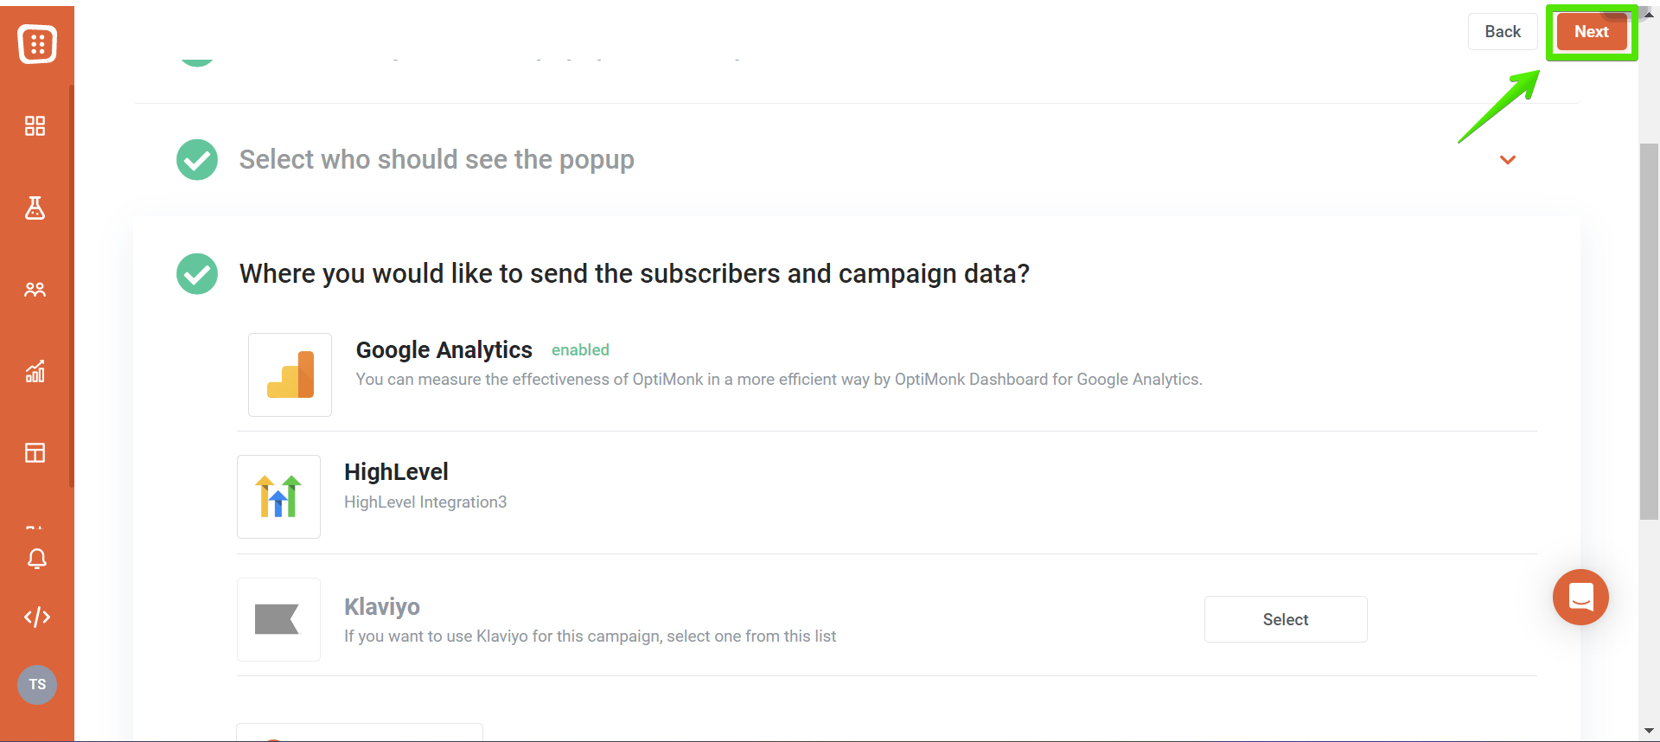Screen dimensions: 1660x742
Task: Select Klaviyo integration for this campaign
Action: coord(1286,619)
